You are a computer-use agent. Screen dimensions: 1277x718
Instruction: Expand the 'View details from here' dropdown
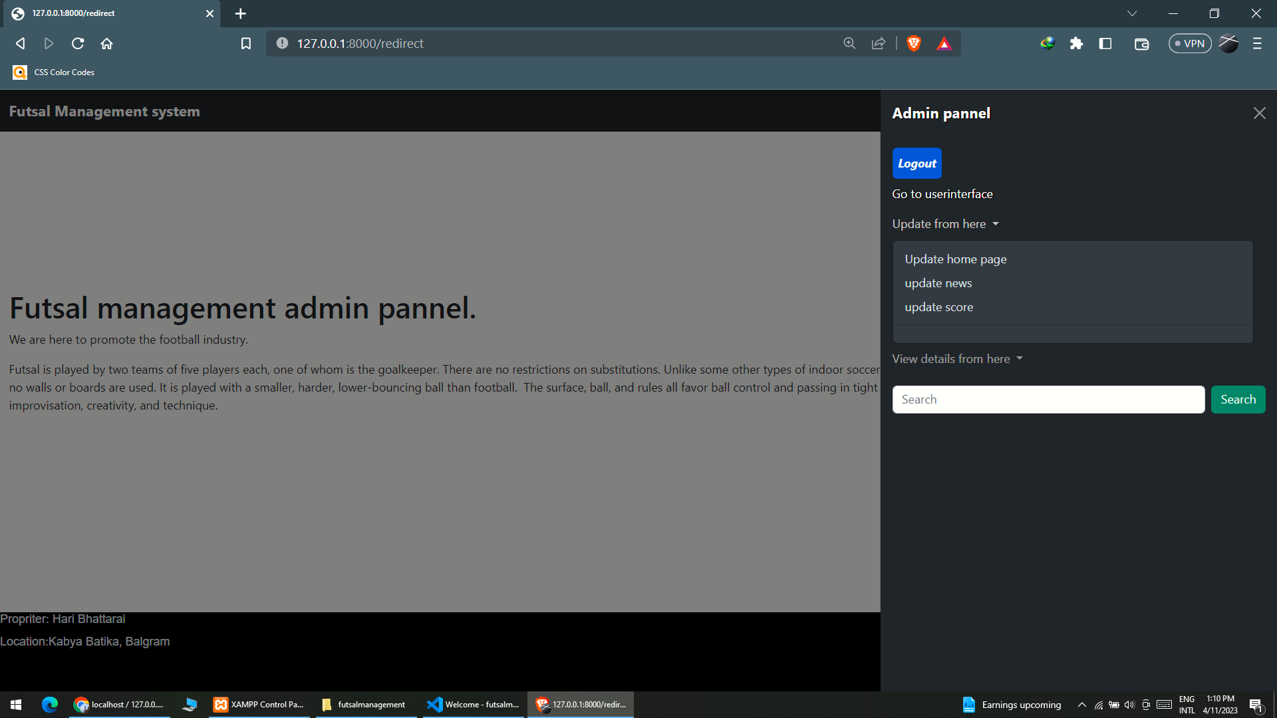(x=957, y=358)
